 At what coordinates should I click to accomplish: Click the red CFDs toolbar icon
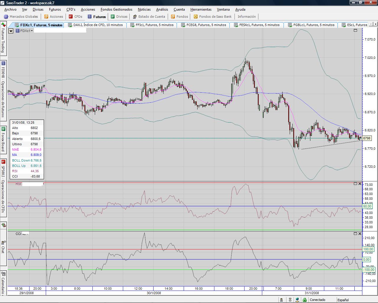coord(71,17)
